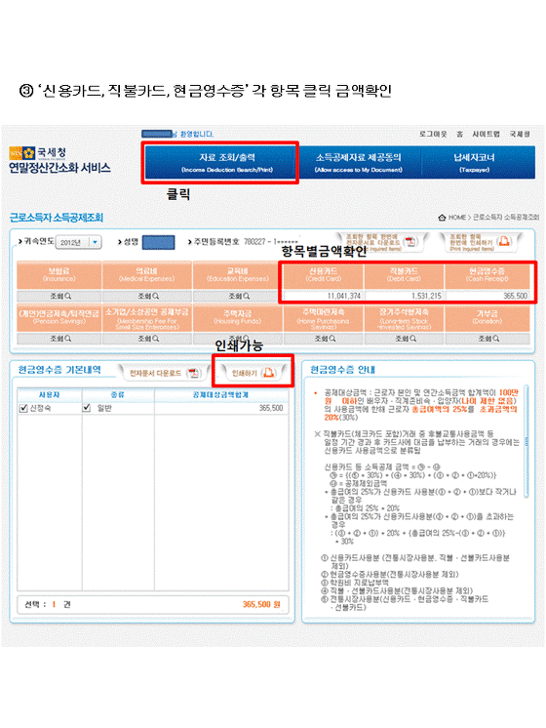
Task: Click the 조회 magnifier under 기부금
Action: click(x=495, y=339)
